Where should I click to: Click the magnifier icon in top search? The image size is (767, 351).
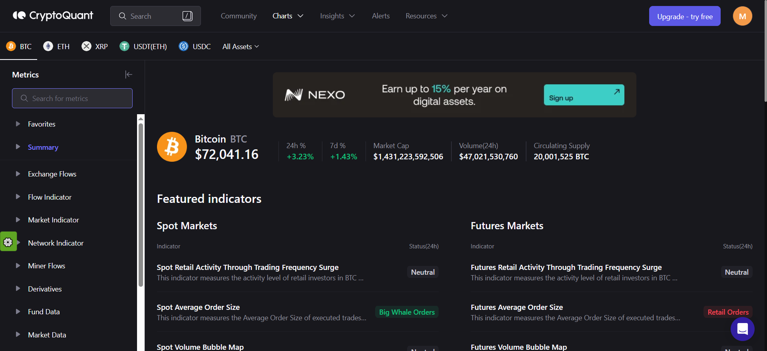coord(123,16)
